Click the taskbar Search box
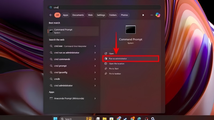 (77, 119)
